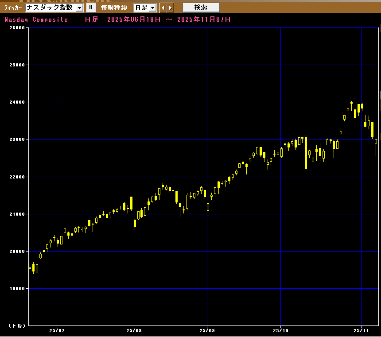381x337 pixels.
Task: Click the date range text 2025年06月18日
Action: pos(134,19)
